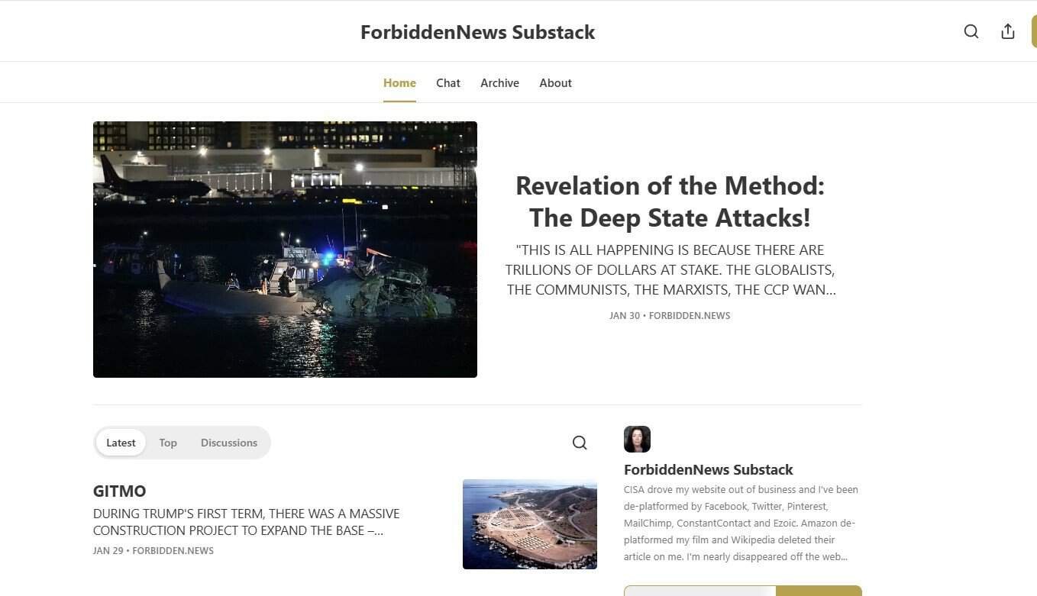
Task: Open the About tab
Action: pyautogui.click(x=555, y=83)
